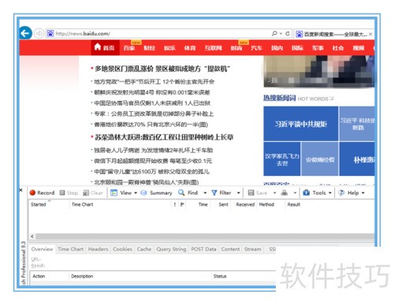Click the Stop button icon in HttpWatch

(x=62, y=193)
